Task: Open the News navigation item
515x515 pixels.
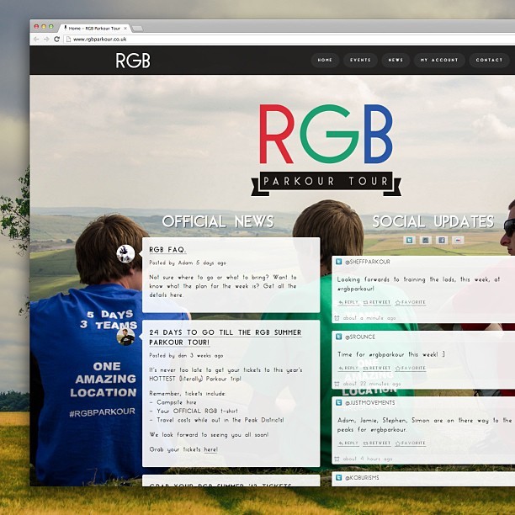Action: pos(396,60)
